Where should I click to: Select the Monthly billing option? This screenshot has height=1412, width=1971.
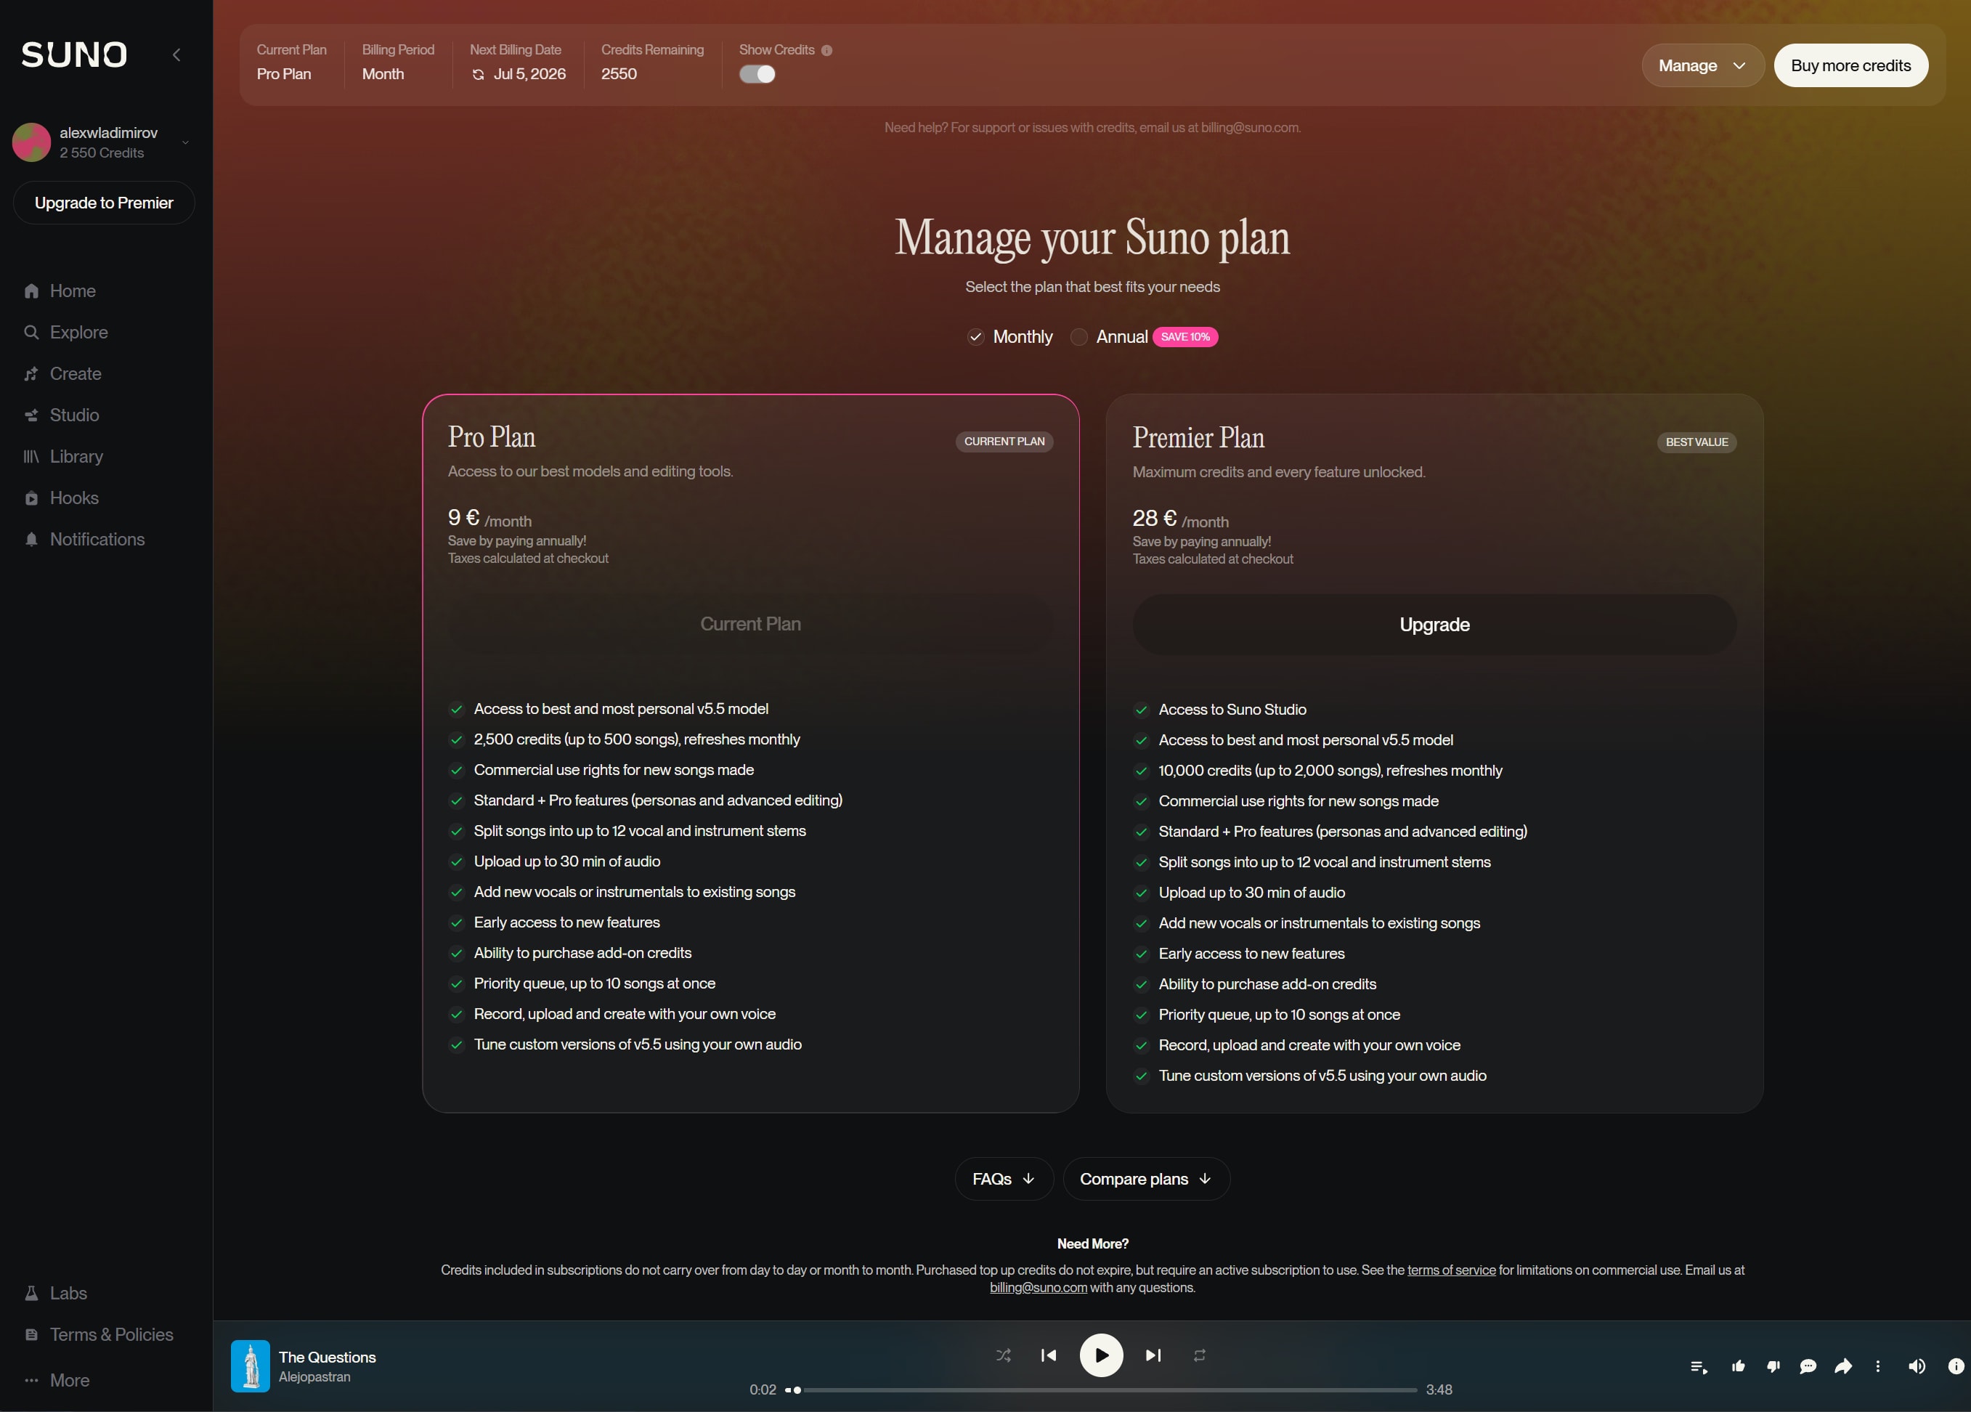tap(1010, 337)
